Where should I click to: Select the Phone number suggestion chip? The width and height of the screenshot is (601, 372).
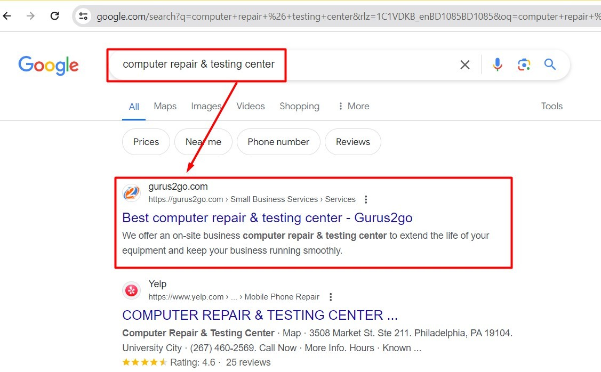pyautogui.click(x=278, y=142)
